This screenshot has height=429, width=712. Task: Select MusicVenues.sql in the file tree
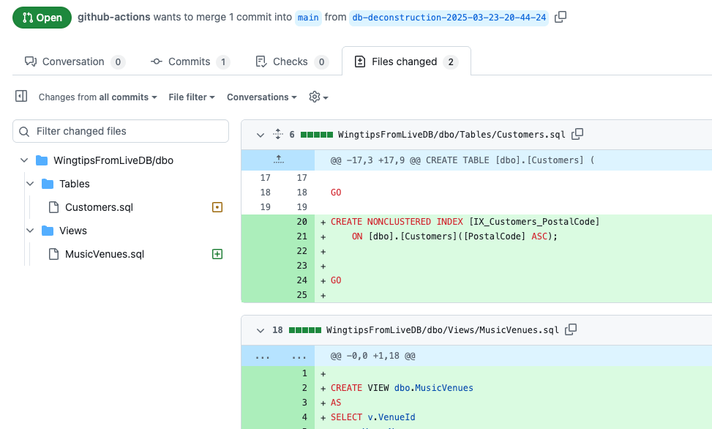[x=105, y=254]
